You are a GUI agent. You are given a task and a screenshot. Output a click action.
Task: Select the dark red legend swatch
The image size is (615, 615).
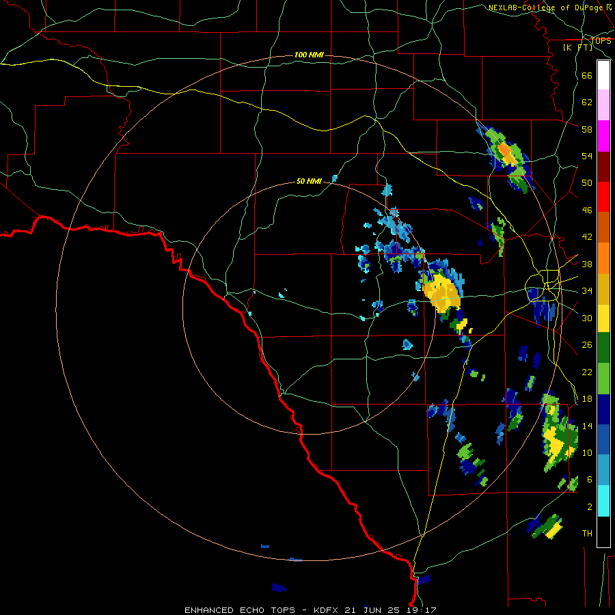point(603,166)
